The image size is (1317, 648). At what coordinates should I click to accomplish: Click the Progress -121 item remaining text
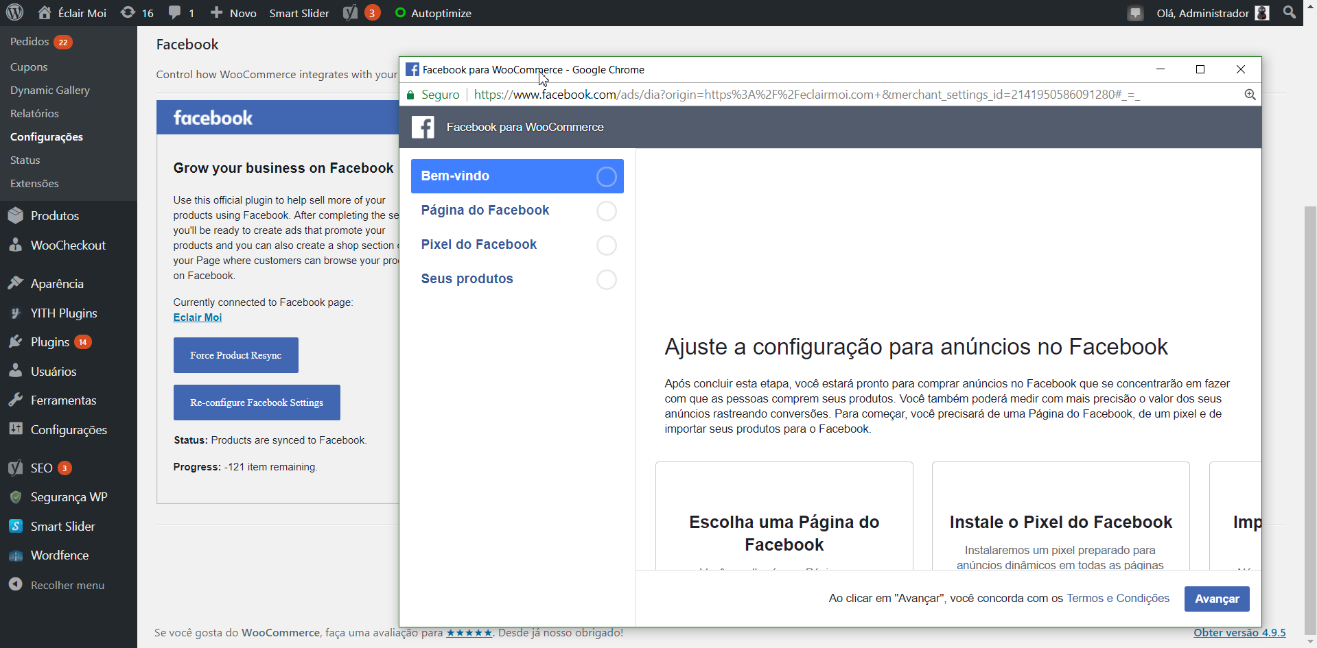point(246,467)
